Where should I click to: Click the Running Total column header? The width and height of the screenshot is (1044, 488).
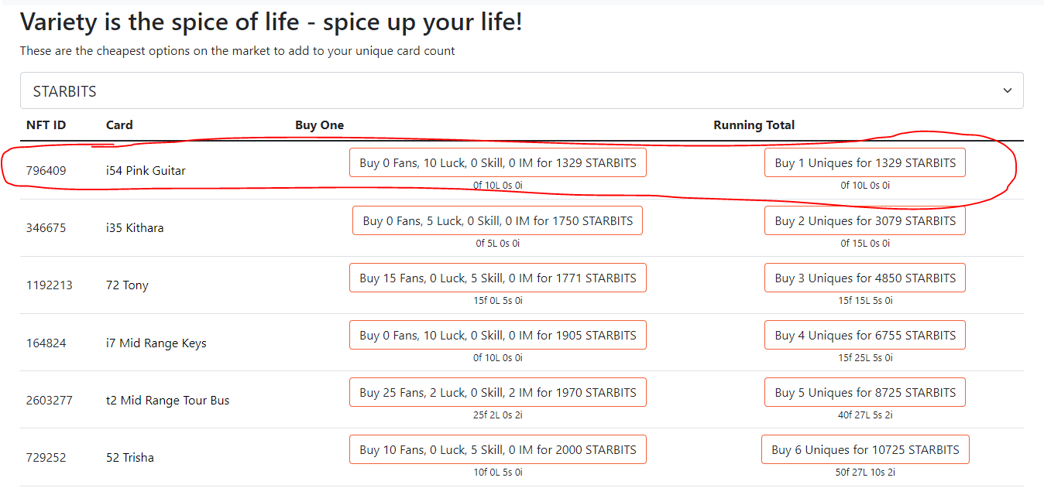754,125
